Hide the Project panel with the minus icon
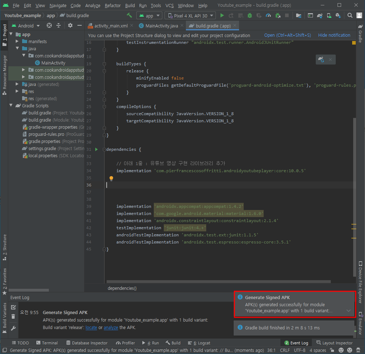 79,25
